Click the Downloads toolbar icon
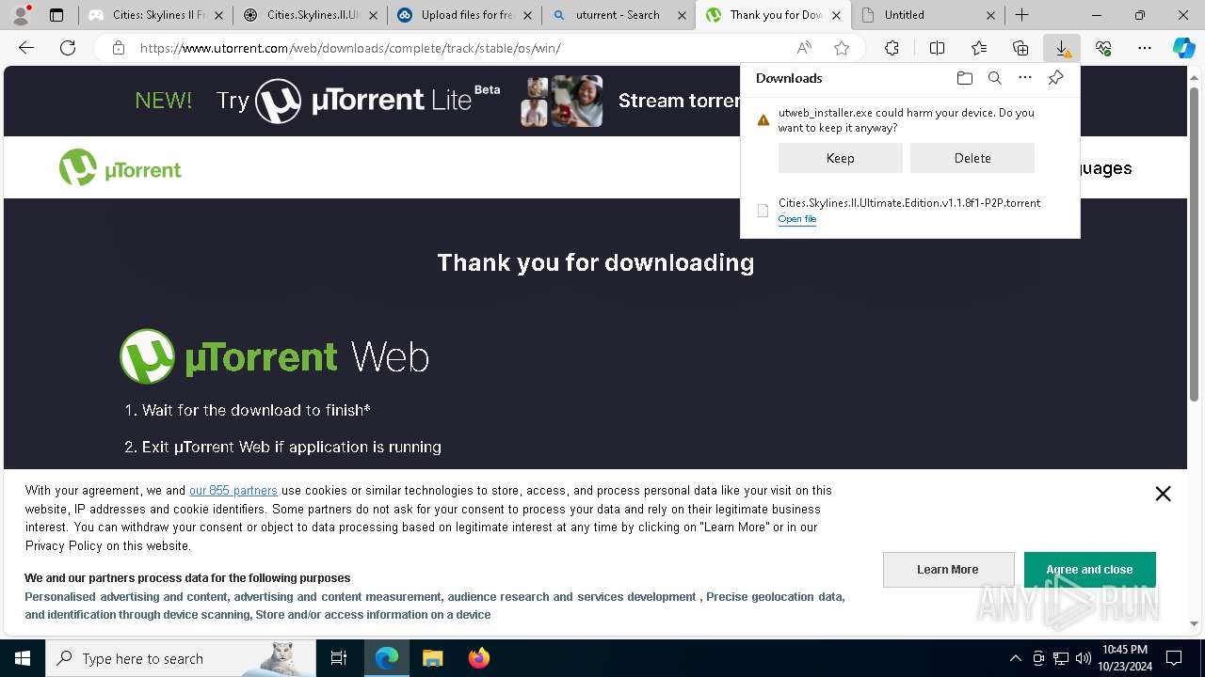The height and width of the screenshot is (677, 1205). click(x=1062, y=48)
